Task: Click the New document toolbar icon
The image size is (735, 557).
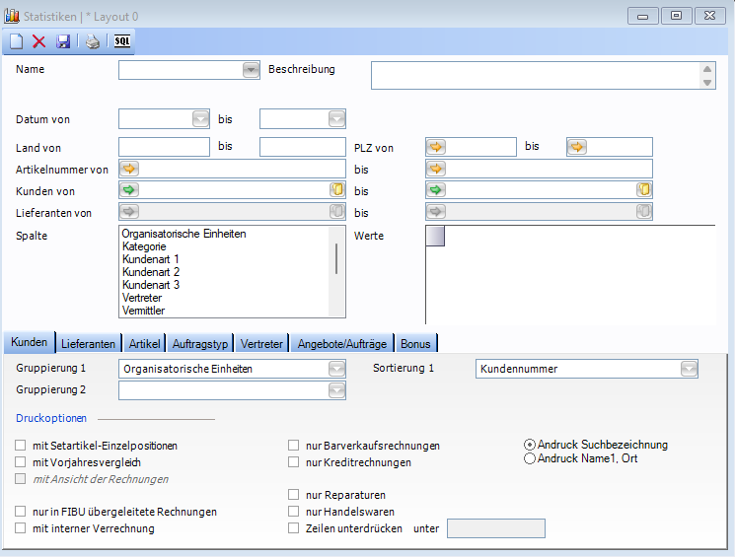Action: pos(17,41)
